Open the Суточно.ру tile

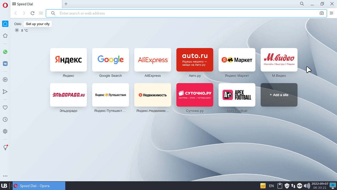pyautogui.click(x=195, y=95)
